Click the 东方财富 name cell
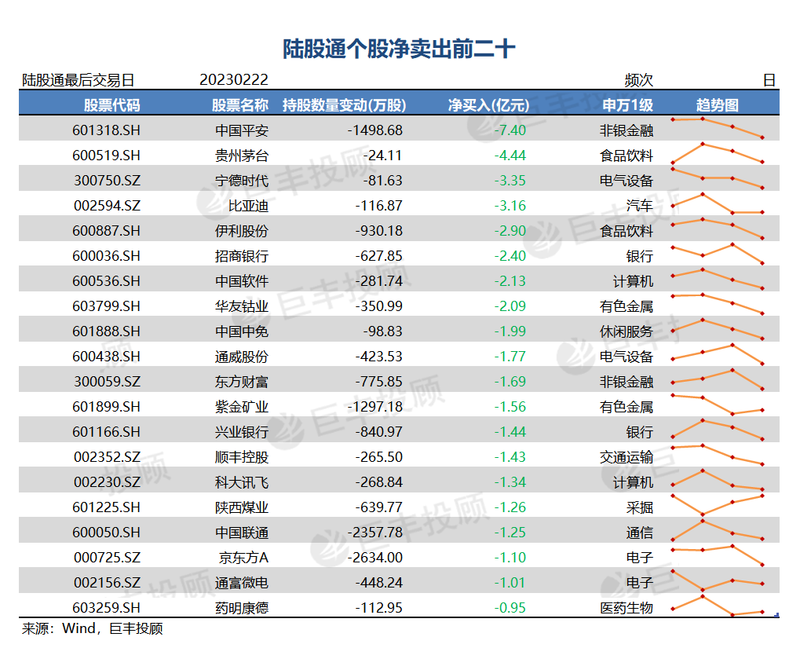This screenshot has width=800, height=659. coord(241,381)
